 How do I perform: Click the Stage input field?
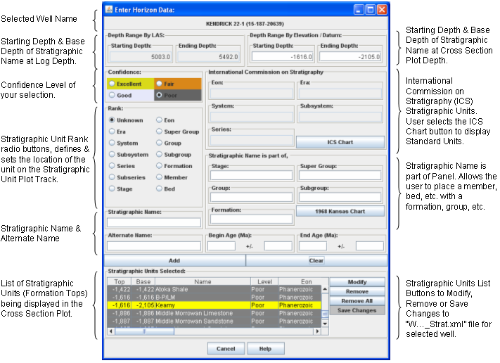point(251,175)
